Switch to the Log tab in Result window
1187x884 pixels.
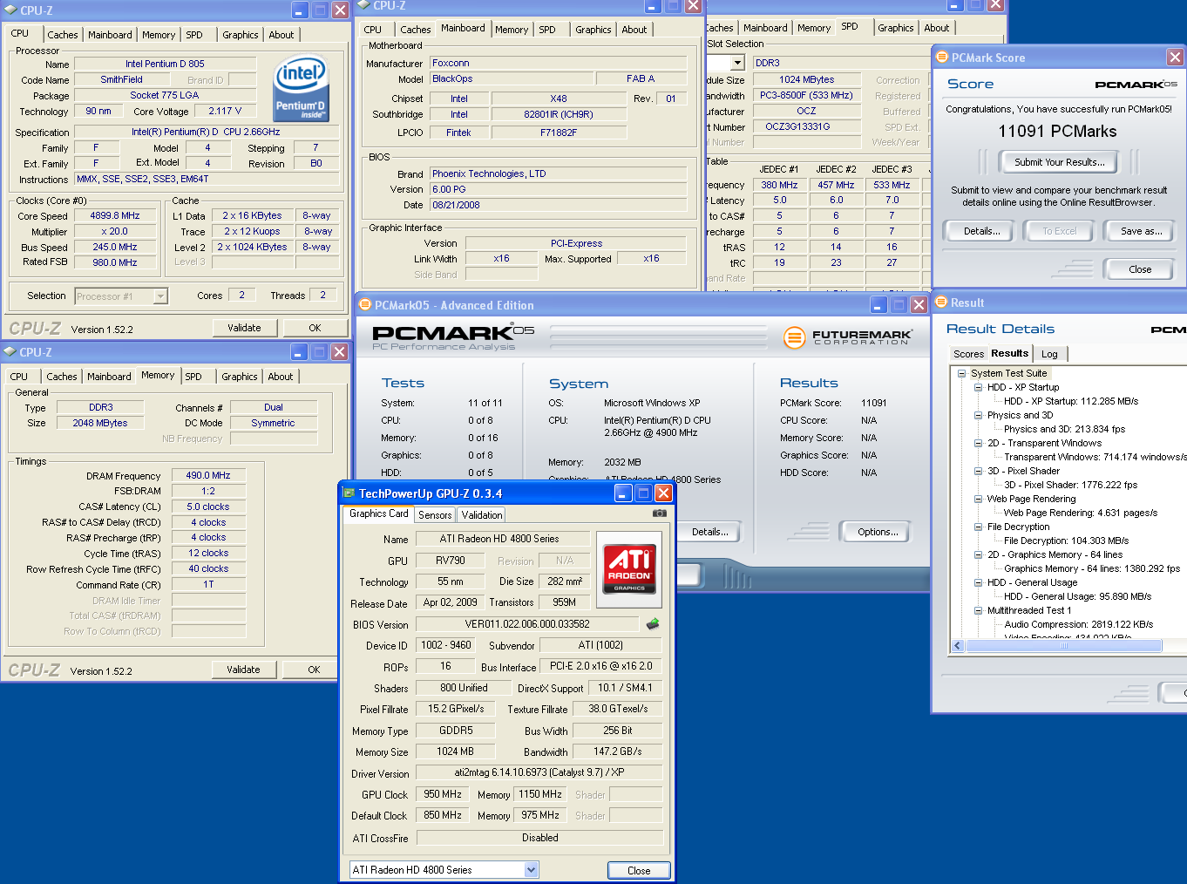pos(1049,354)
